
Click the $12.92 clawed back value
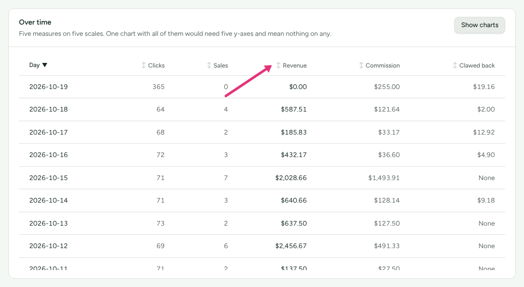(484, 133)
